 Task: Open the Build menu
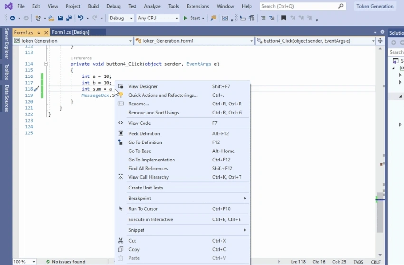93,6
